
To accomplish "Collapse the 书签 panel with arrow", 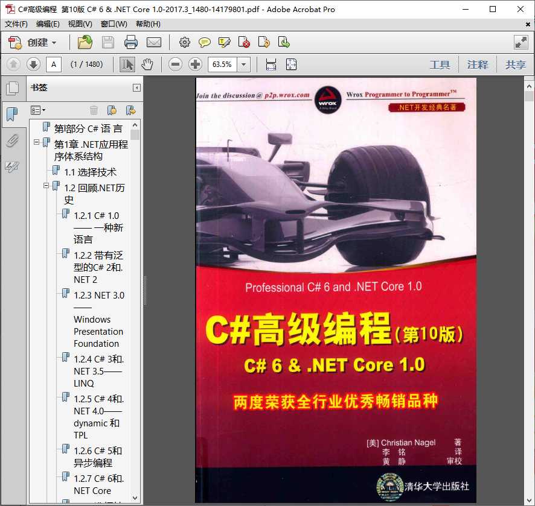I will click(136, 88).
